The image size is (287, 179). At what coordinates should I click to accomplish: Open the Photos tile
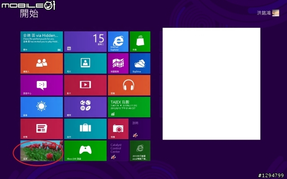(x=85, y=64)
